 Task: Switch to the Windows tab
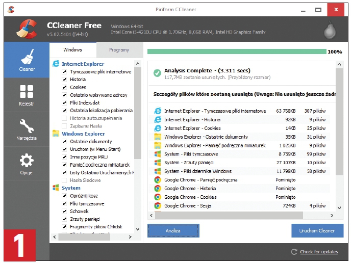click(73, 50)
